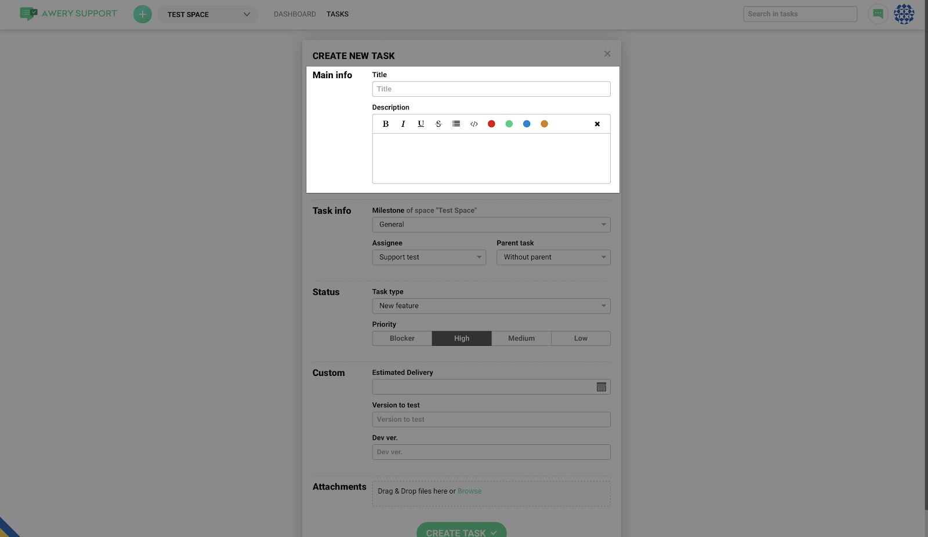The height and width of the screenshot is (537, 928).
Task: Apply underline formatting in description toolbar
Action: (421, 124)
